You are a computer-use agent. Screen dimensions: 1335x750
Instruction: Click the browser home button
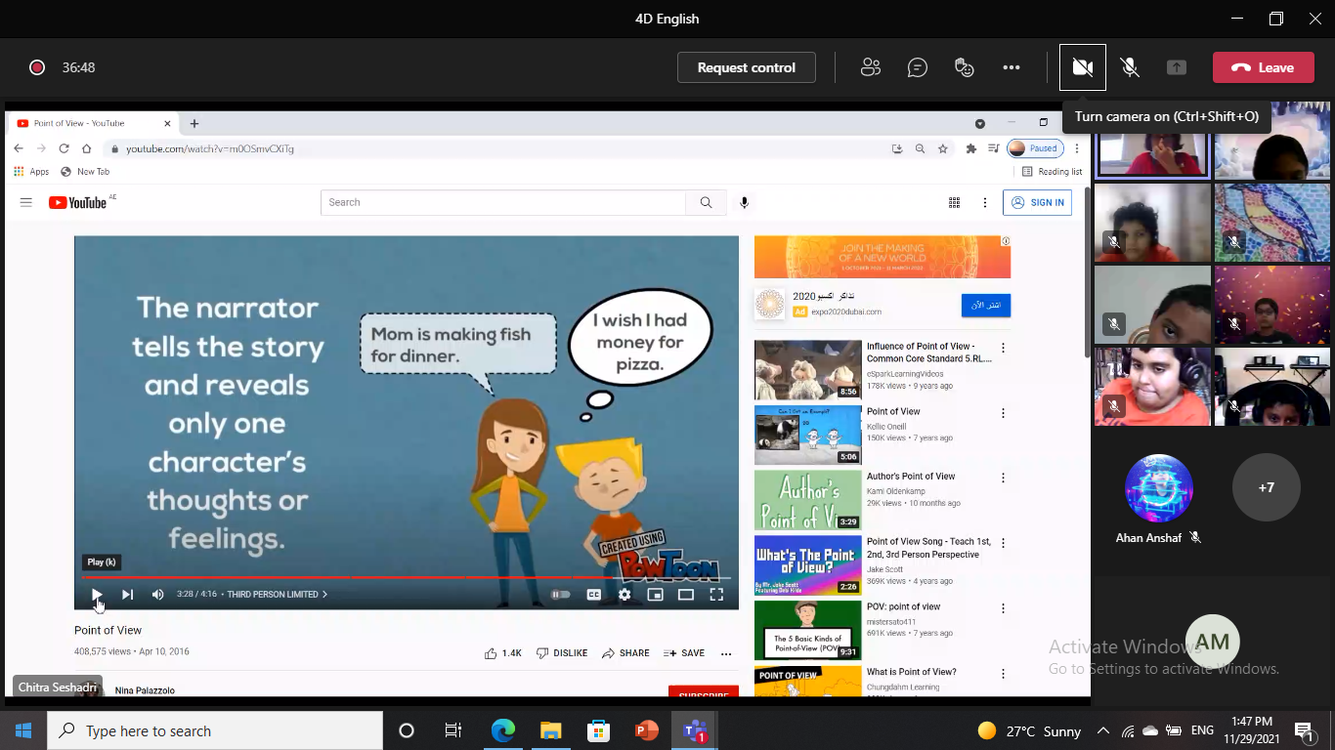pos(86,148)
